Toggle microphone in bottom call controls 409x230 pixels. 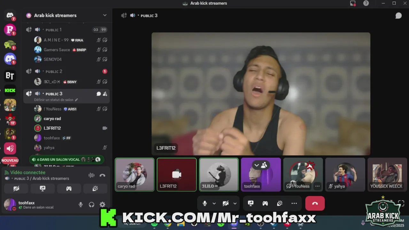point(205,203)
